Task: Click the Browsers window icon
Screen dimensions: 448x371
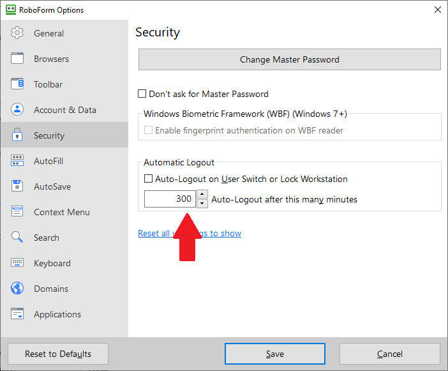Action: click(17, 59)
